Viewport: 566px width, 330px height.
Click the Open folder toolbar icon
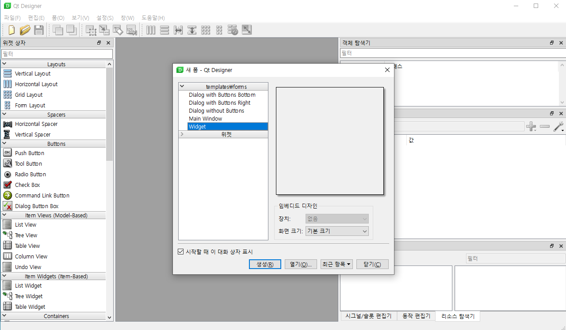pos(25,30)
